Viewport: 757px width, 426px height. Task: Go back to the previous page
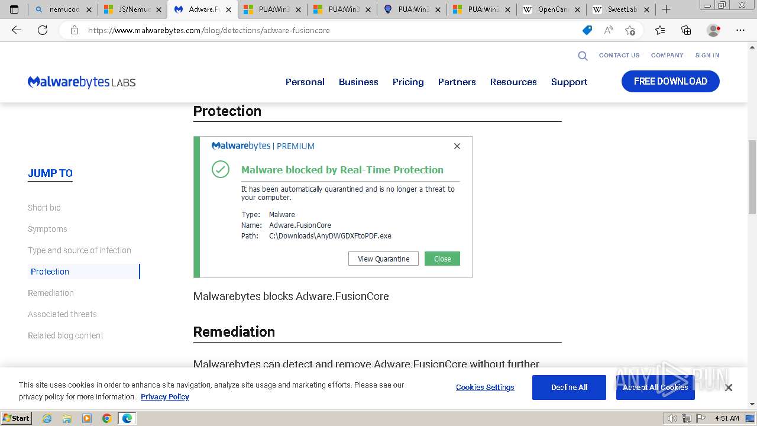click(x=17, y=30)
